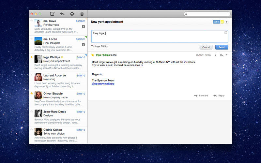Screen dimensions: 261x163
Task: Archive the message using the toolbar box icon
Action: click(x=72, y=14)
